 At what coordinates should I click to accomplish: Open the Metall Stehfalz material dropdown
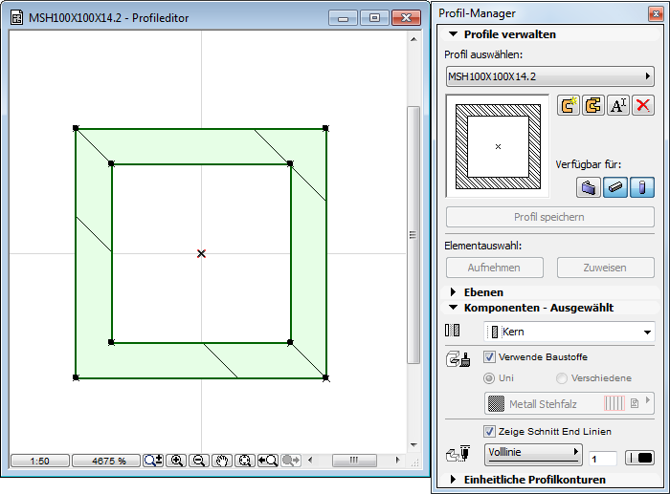point(569,403)
